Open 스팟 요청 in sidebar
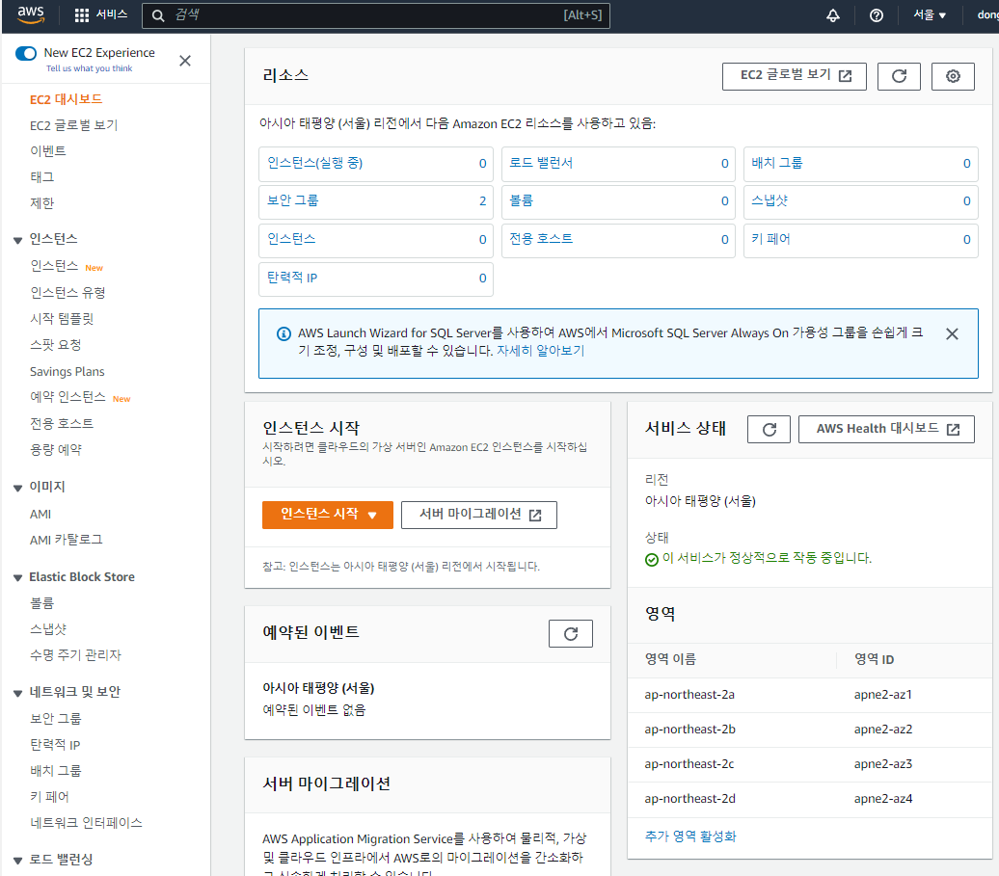Image resolution: width=999 pixels, height=876 pixels. [55, 345]
